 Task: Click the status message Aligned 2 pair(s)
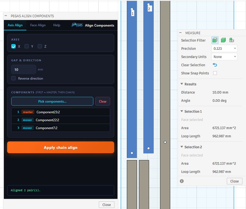(x=26, y=190)
